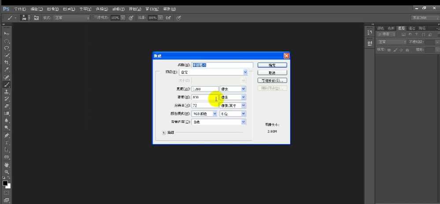Click the Cancel (取消) button

click(272, 73)
